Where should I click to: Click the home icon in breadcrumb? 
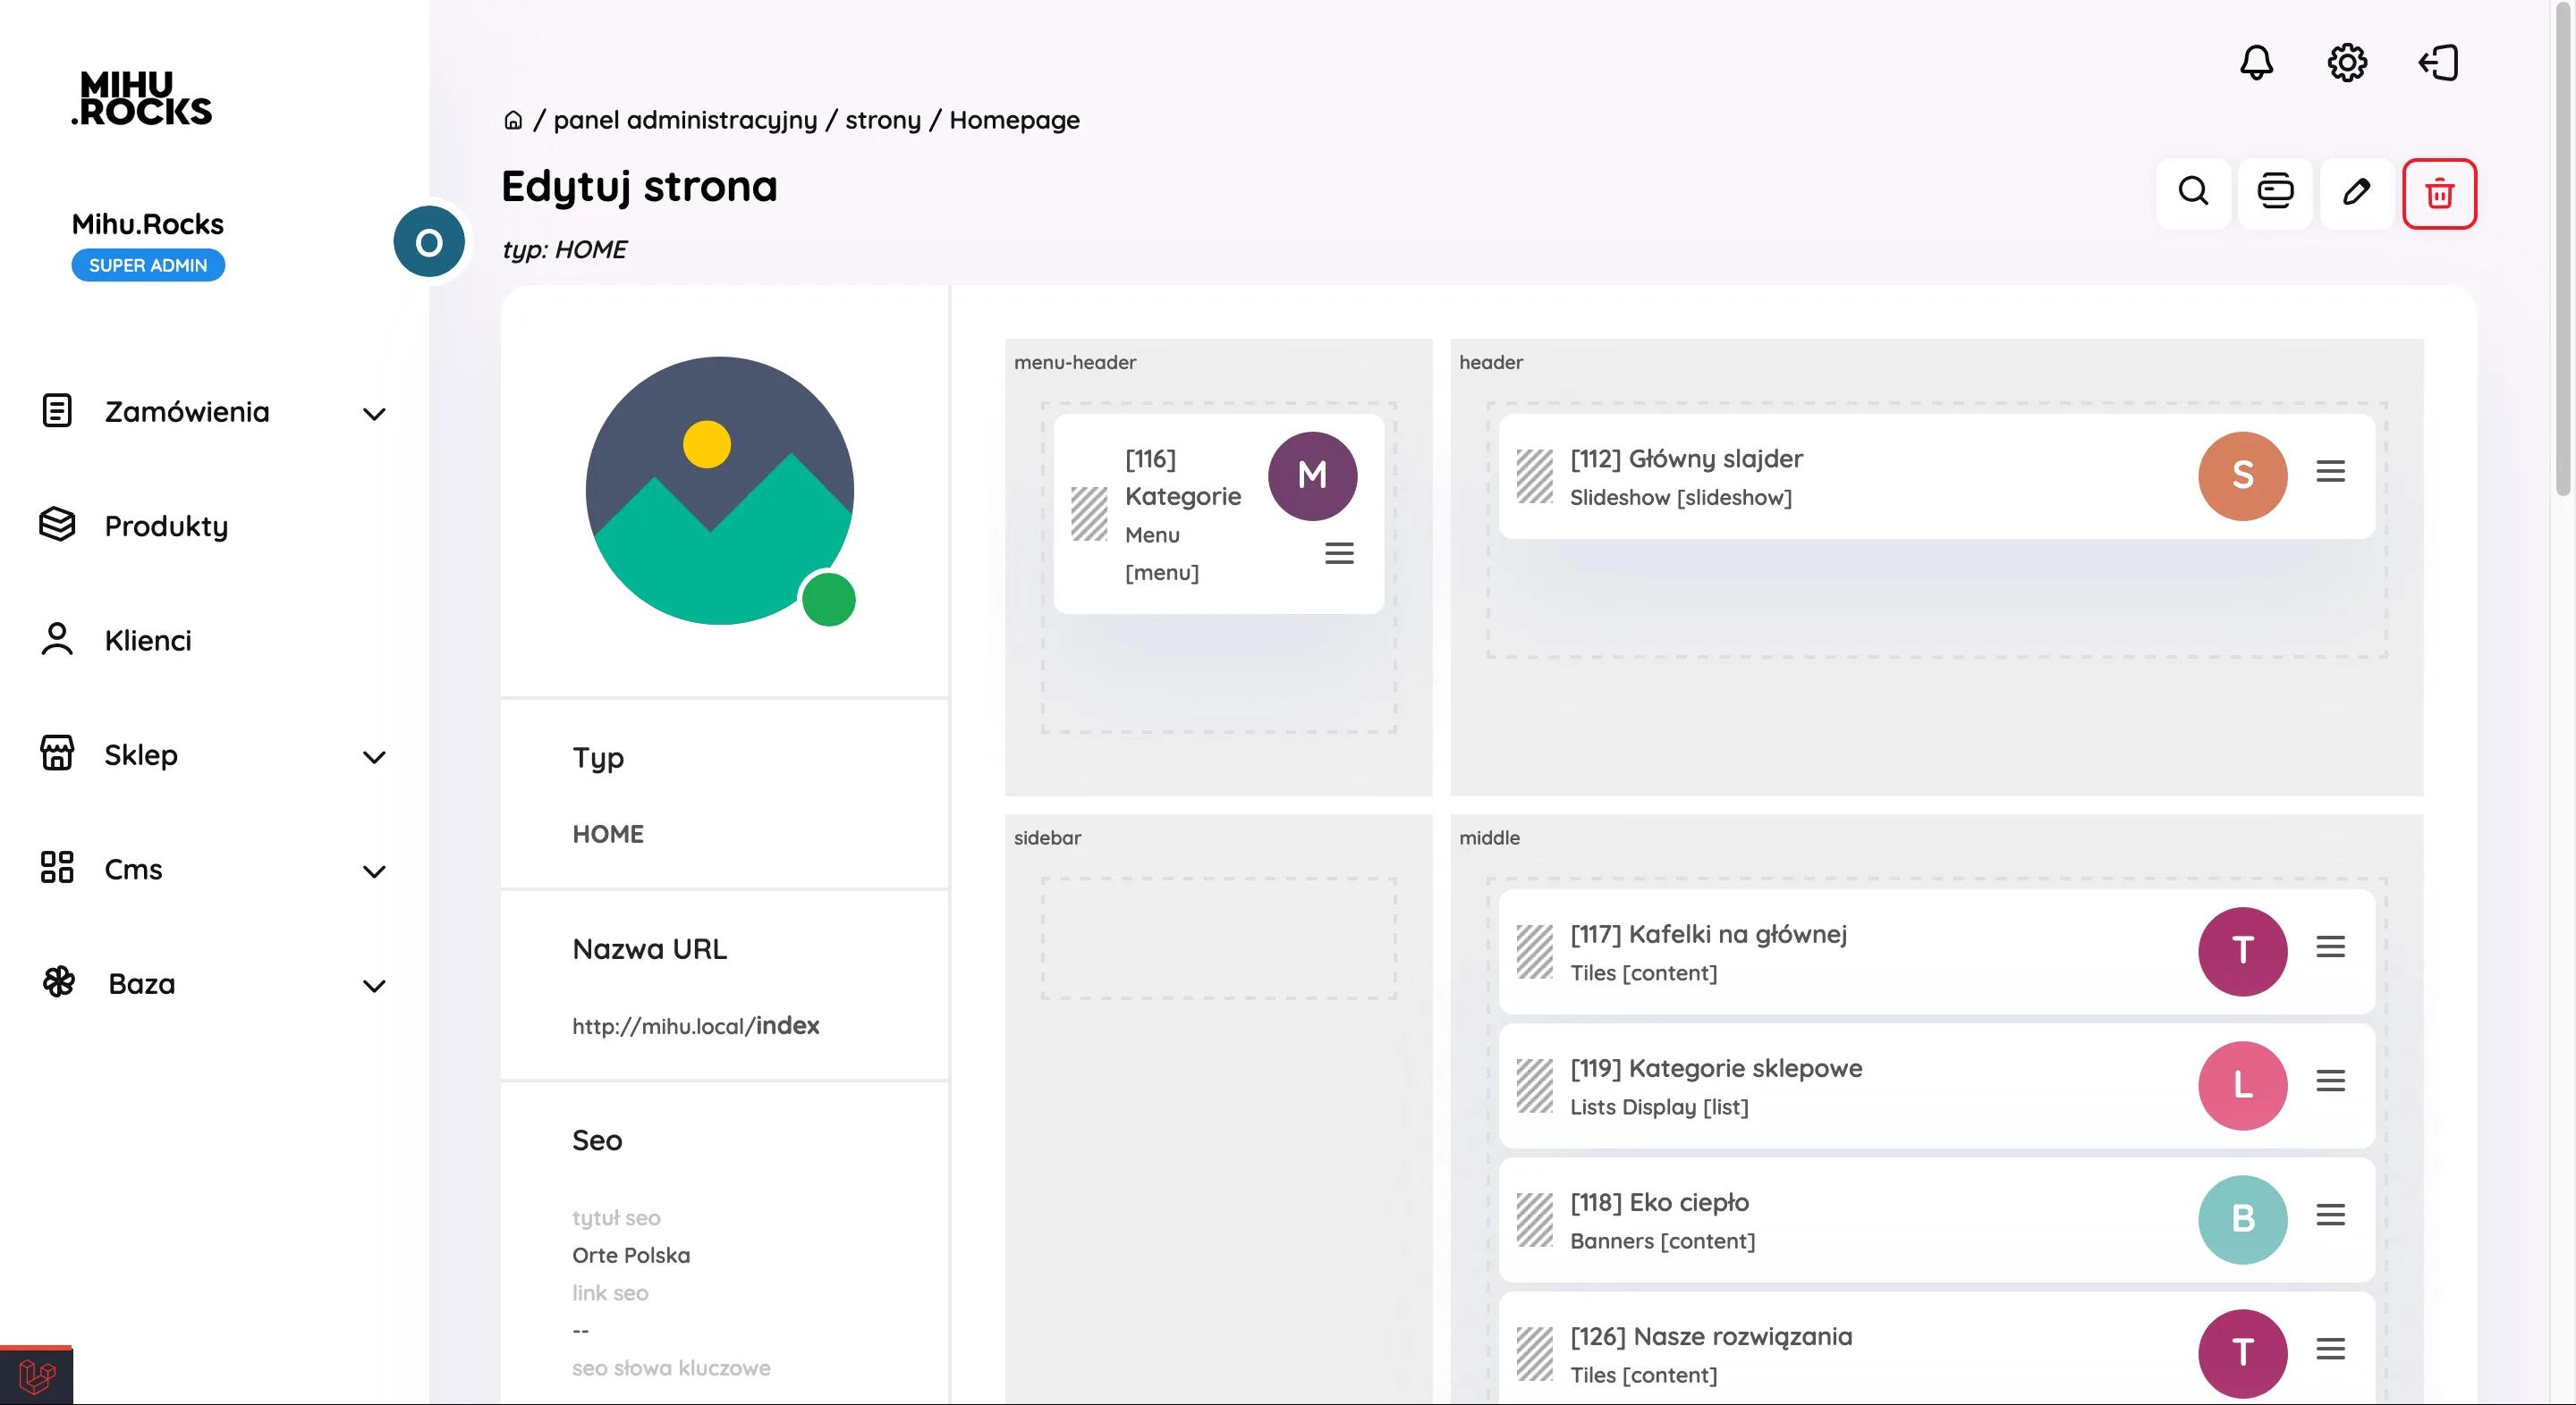pos(513,121)
